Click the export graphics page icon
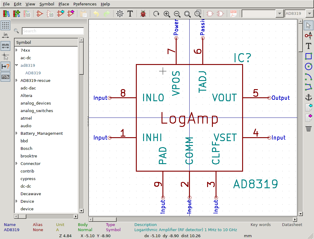This screenshot has height=239, width=314. point(309,118)
